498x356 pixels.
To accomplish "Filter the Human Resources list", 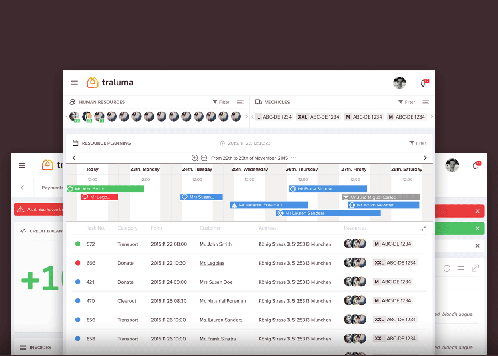I will point(221,102).
